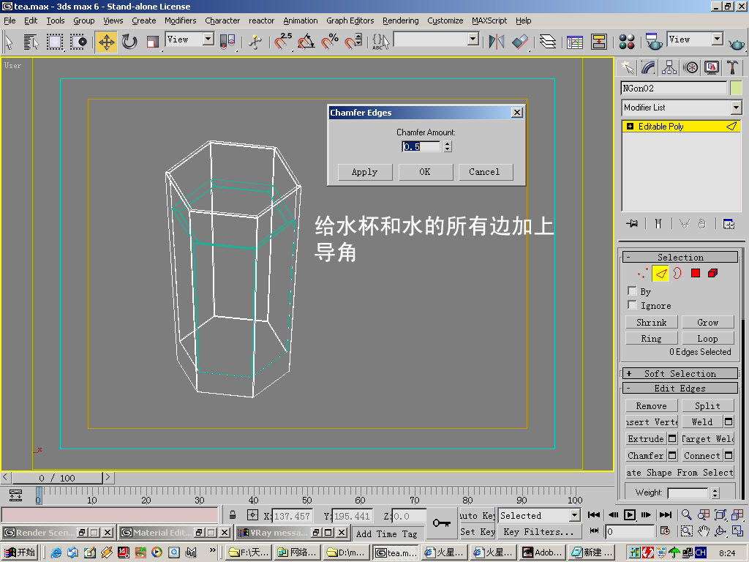Expand Editable Poly stack entry

[630, 127]
